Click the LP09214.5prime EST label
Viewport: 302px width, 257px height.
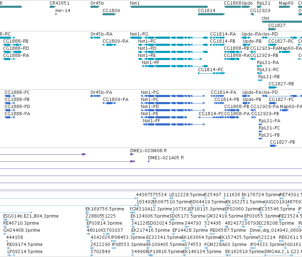(x=25, y=251)
